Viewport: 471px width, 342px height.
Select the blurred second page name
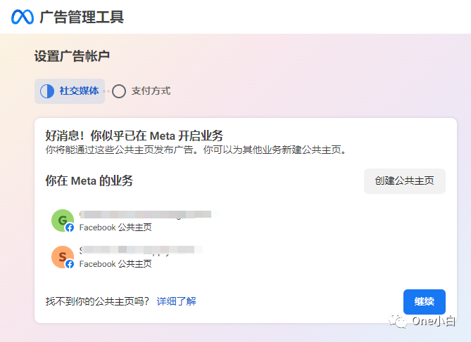tap(141, 250)
